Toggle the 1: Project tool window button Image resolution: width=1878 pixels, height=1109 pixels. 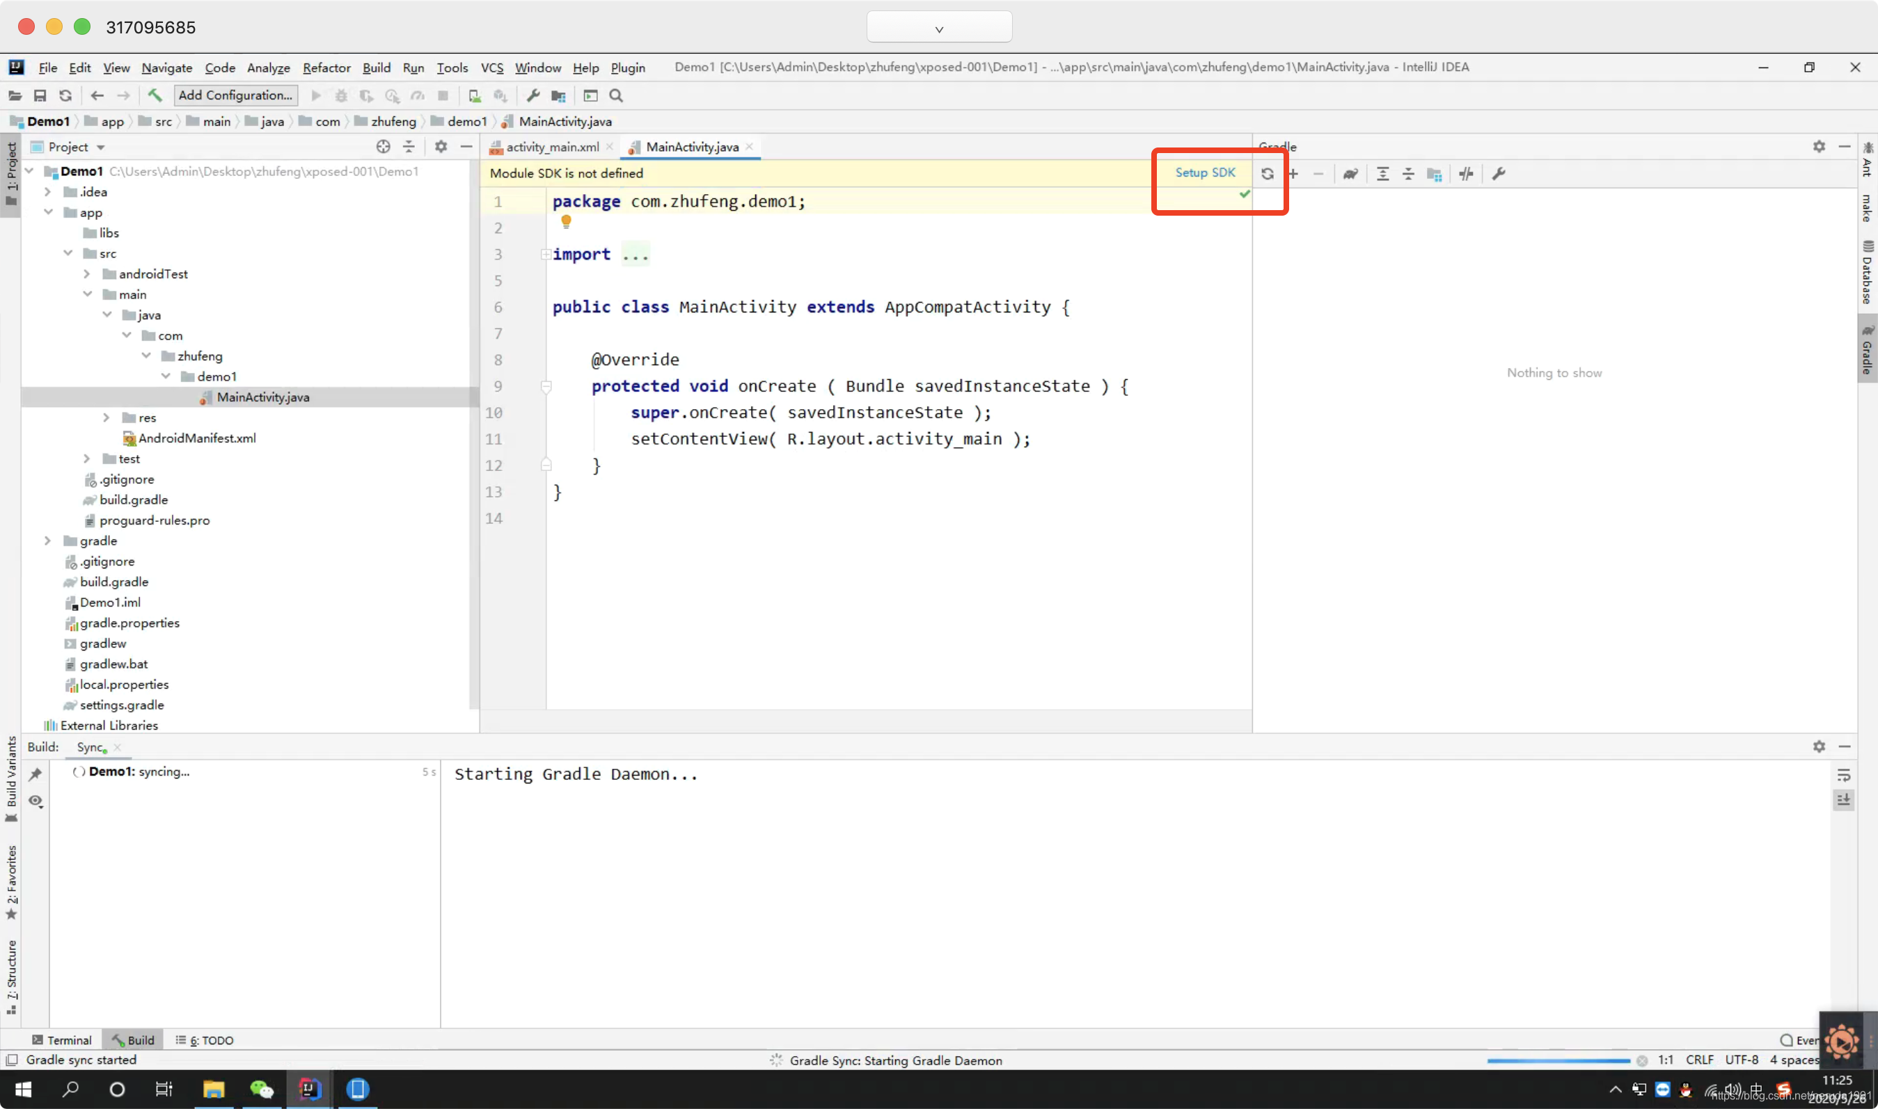click(x=11, y=175)
